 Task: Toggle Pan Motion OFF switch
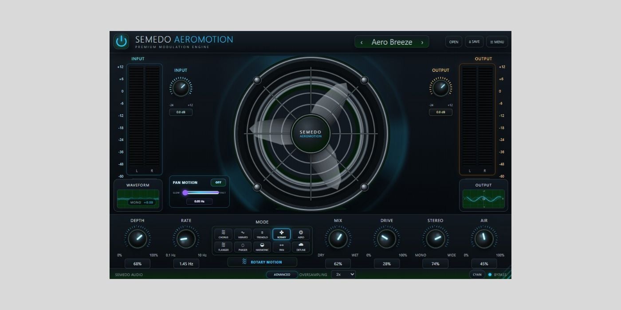218,182
